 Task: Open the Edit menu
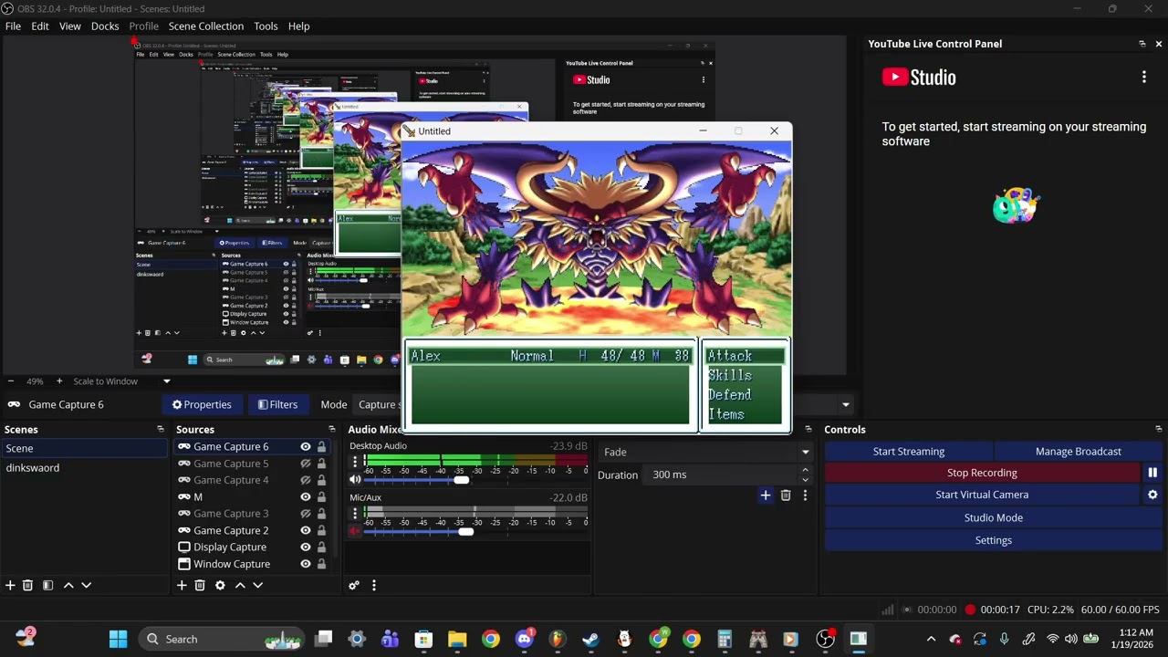coord(40,26)
